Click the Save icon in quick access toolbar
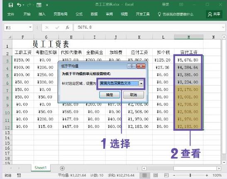This screenshot has height=179, width=227. click(11, 5)
